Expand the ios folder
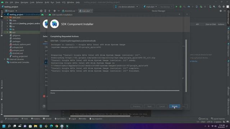This screenshot has width=230, height=129. coord(7,26)
